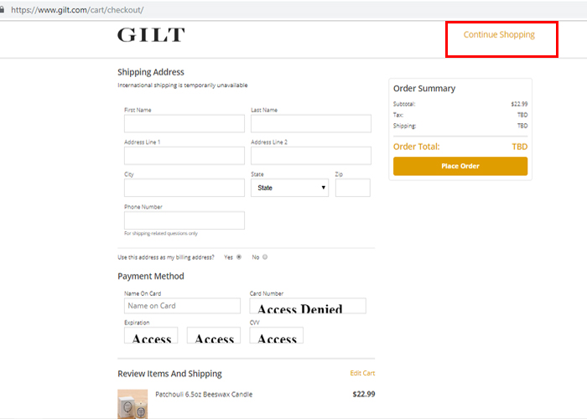Image resolution: width=587 pixels, height=419 pixels.
Task: Click the shipping-related questions only note
Action: 161,234
